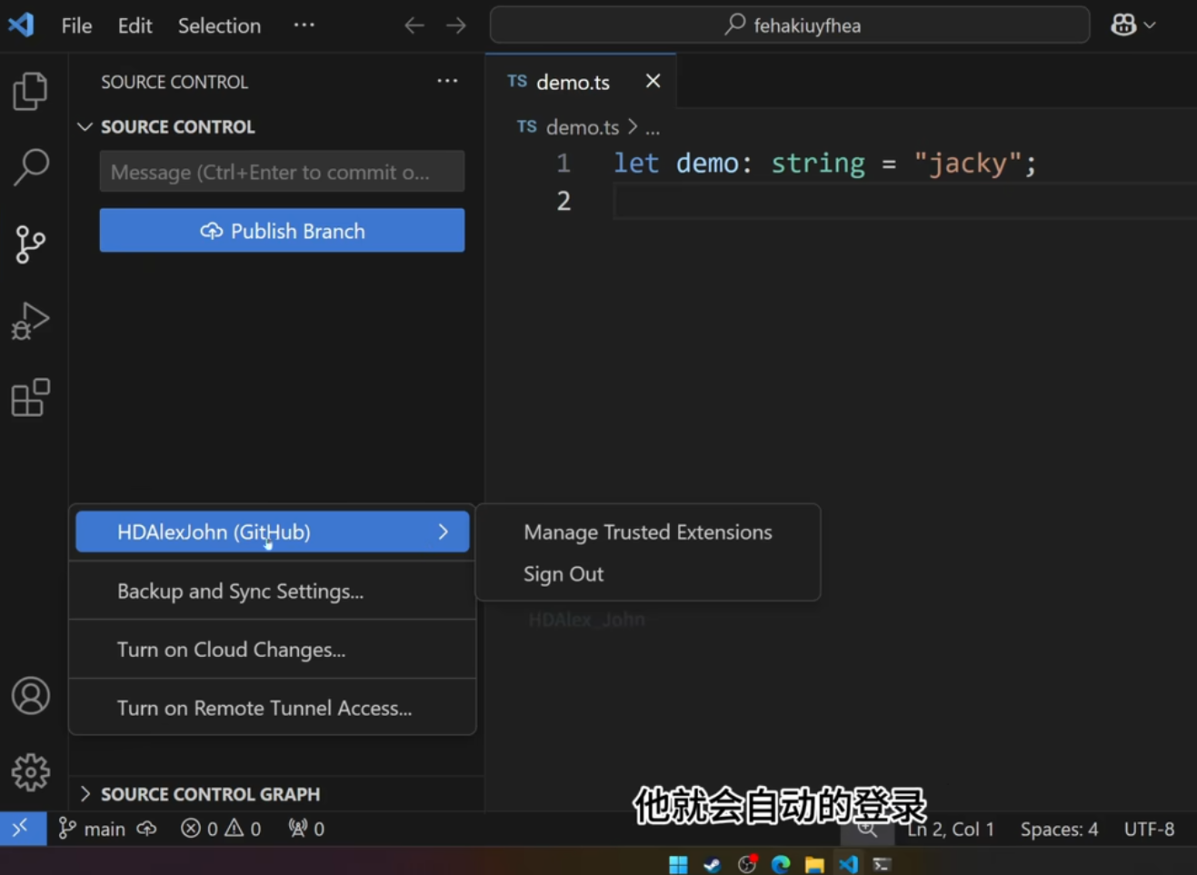1197x875 pixels.
Task: Open the menu bar overflow ellipsis
Action: point(304,25)
